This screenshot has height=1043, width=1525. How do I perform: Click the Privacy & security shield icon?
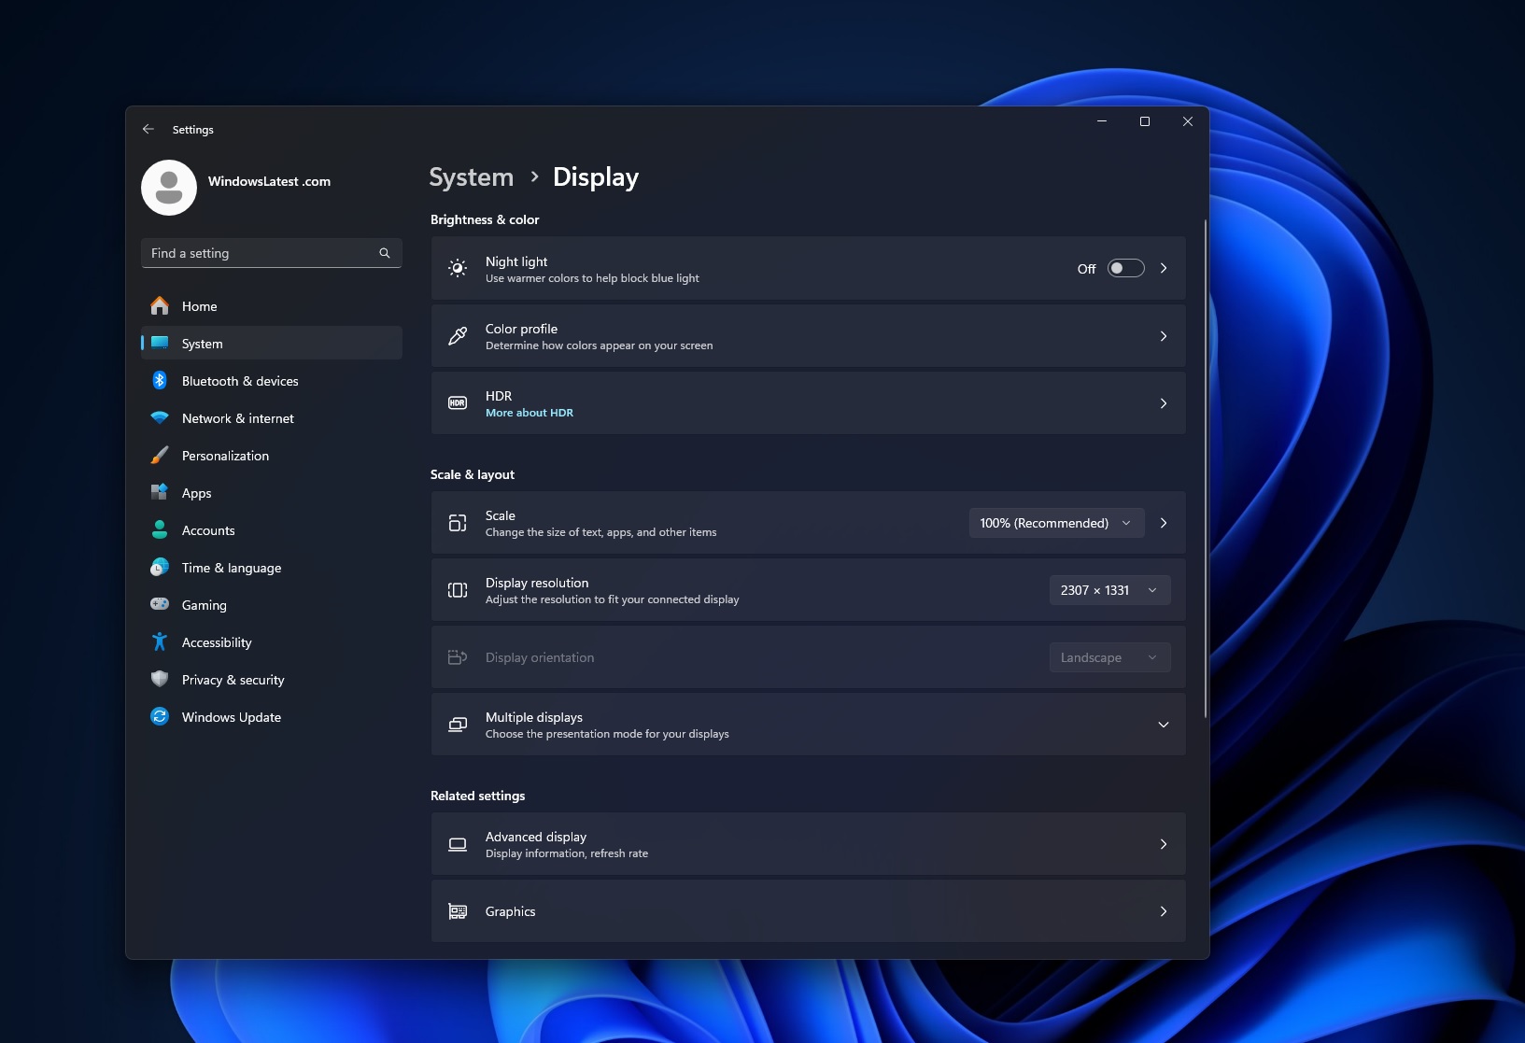160,680
